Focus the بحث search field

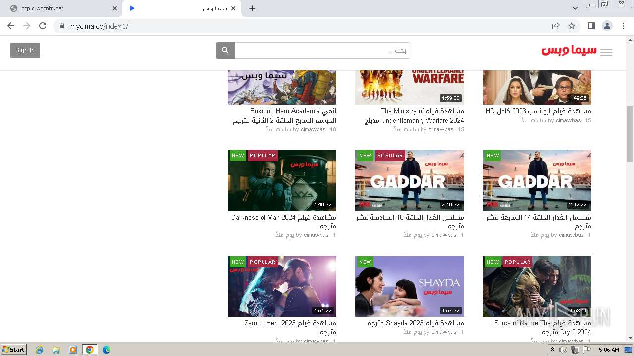[x=322, y=50]
